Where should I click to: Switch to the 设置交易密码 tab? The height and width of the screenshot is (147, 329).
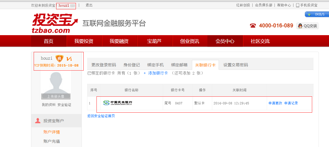pos(236,65)
